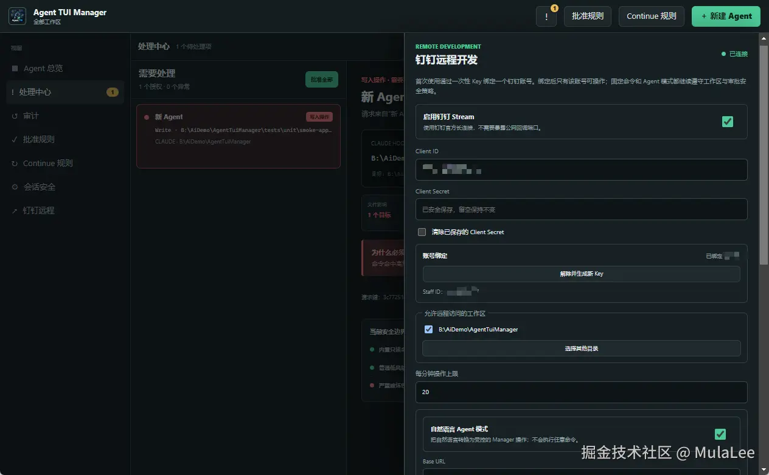Click the checkmark icon beside sidebar 批准规则

pyautogui.click(x=15, y=139)
